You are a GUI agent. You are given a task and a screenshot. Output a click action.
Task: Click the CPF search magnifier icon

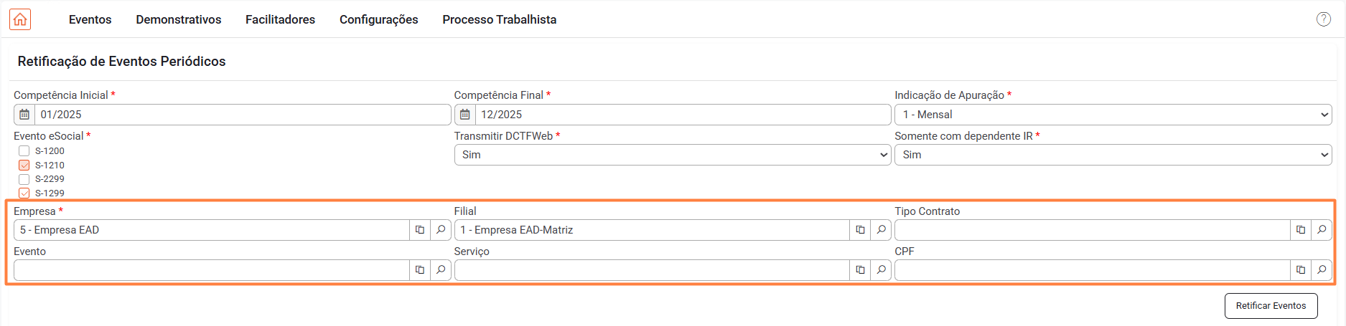(x=1322, y=270)
